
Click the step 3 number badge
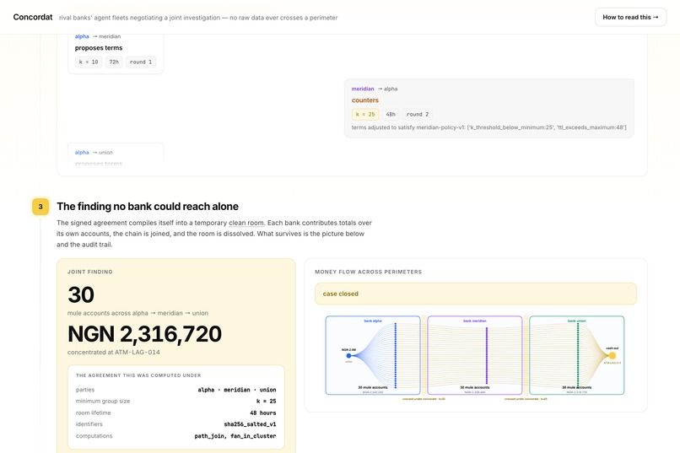tap(40, 207)
